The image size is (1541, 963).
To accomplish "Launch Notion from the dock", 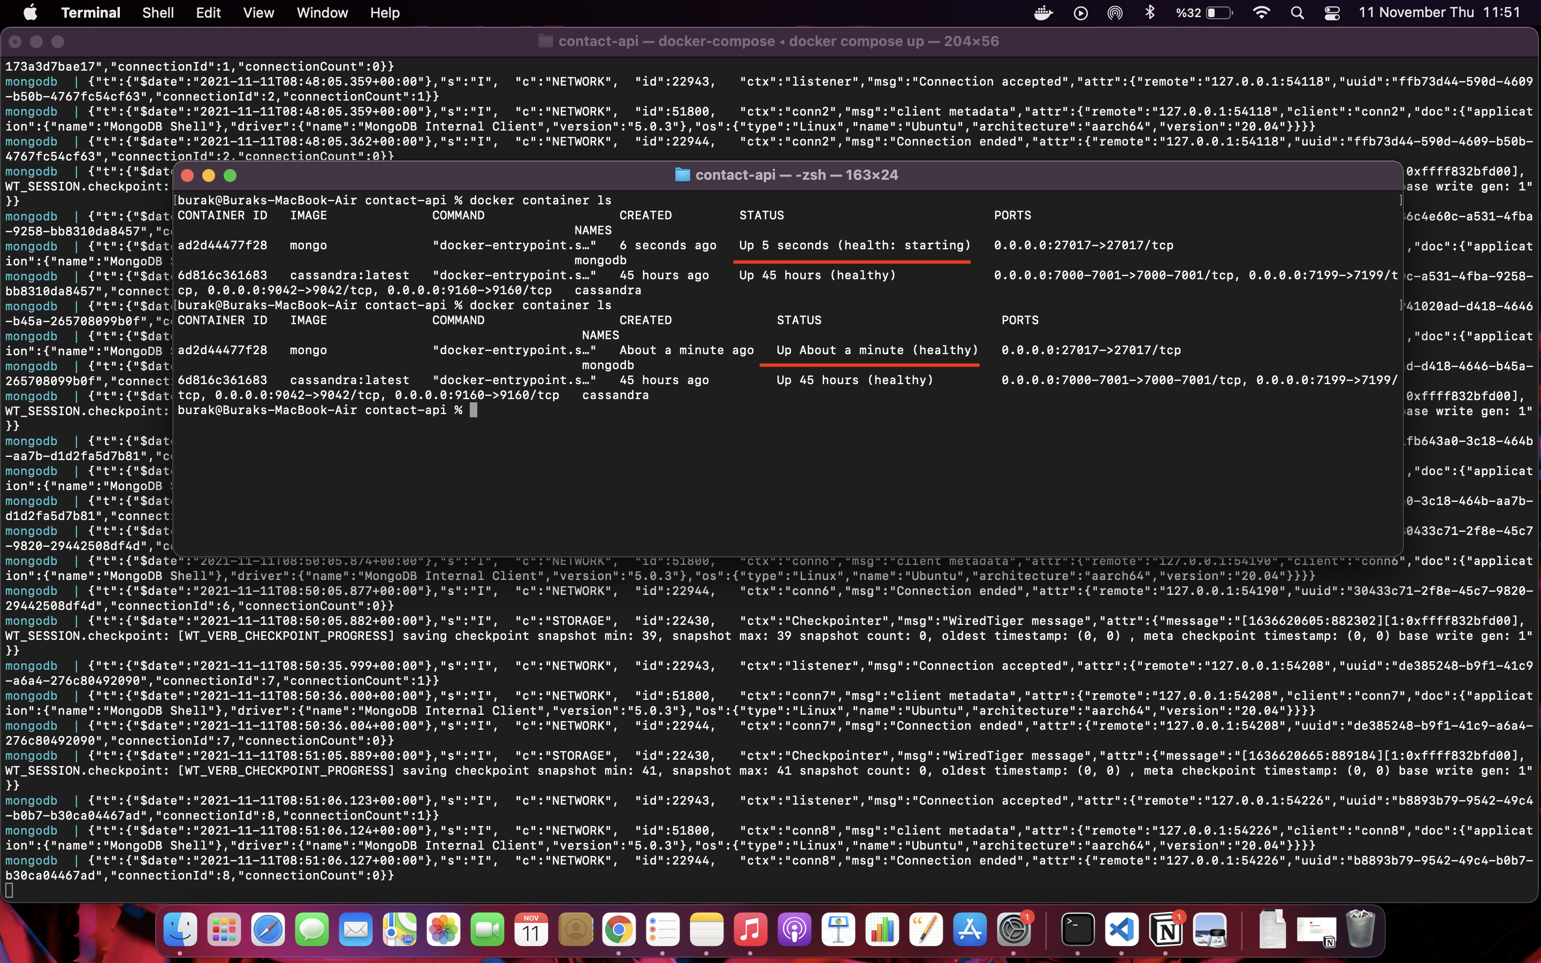I will pos(1165,929).
